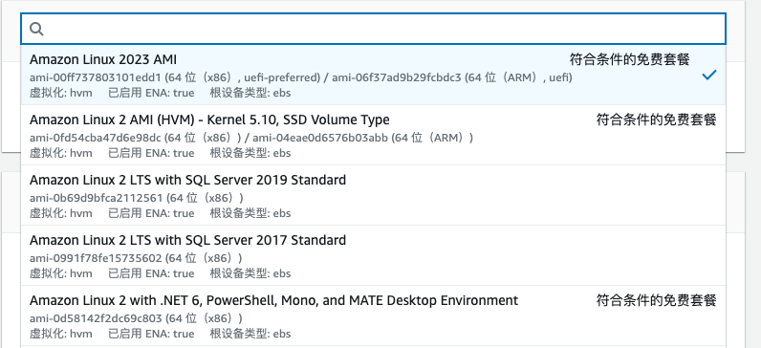Click the AMI ID ami-0991f78fe15735602
761x348 pixels.
click(x=96, y=258)
